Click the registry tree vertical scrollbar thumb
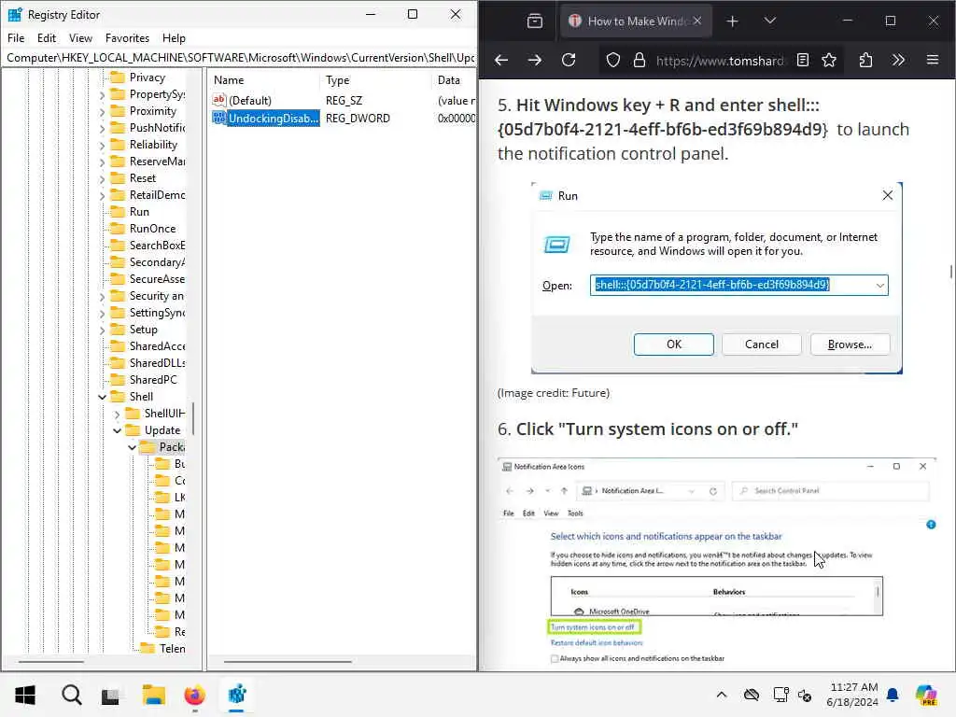The image size is (956, 717). click(x=193, y=419)
